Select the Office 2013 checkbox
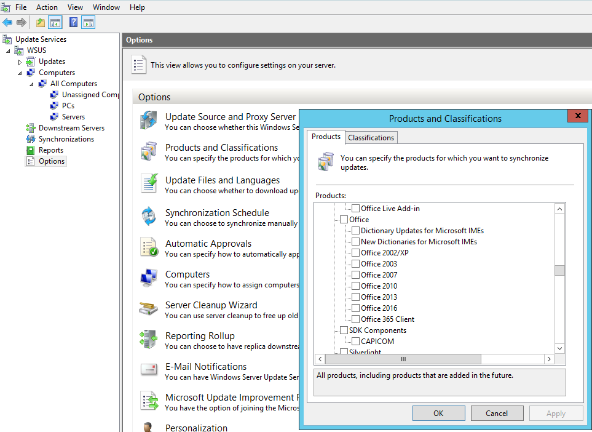Screen dimensions: 592x432 click(356, 297)
